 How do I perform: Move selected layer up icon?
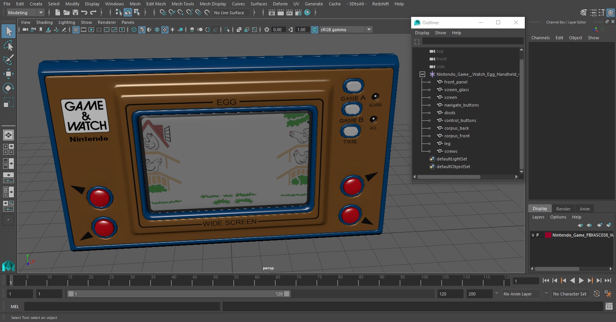tap(580, 225)
